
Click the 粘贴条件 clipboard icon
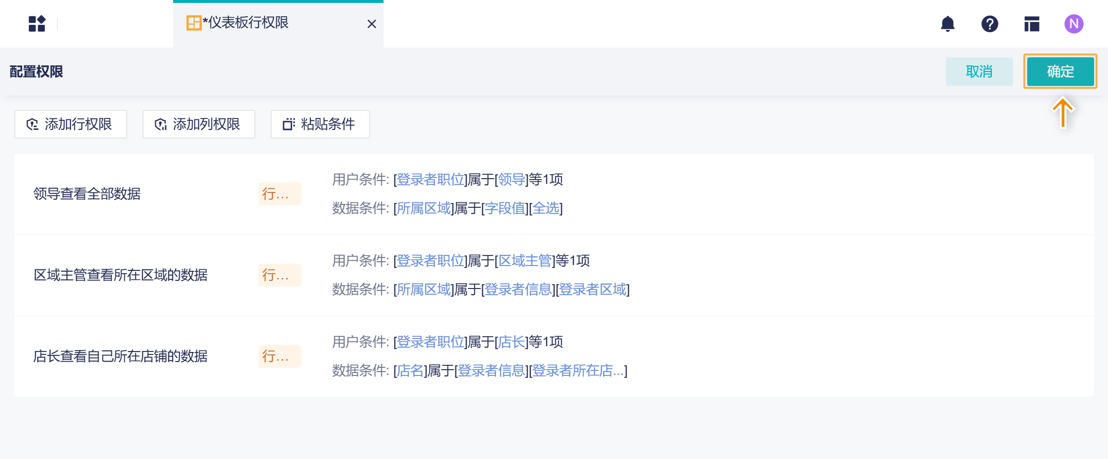(x=288, y=124)
